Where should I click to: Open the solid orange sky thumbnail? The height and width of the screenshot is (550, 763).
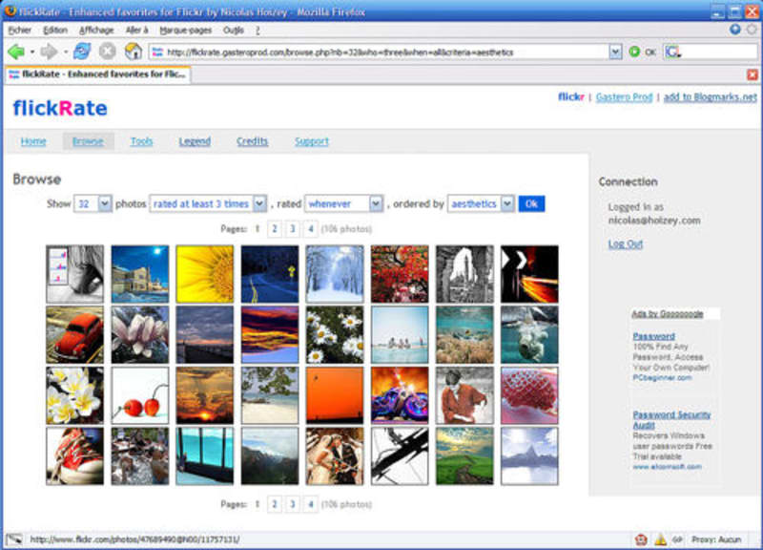click(x=335, y=395)
